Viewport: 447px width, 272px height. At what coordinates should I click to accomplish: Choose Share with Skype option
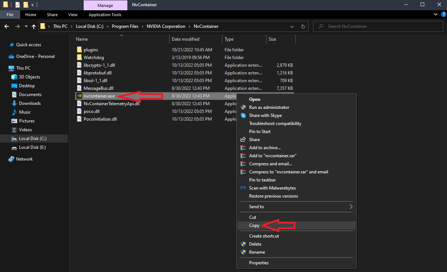coord(265,115)
